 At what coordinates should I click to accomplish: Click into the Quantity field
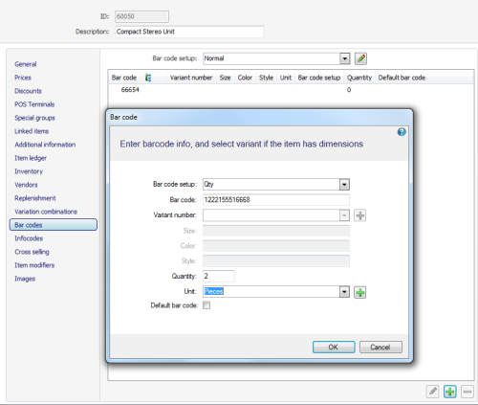pyautogui.click(x=219, y=276)
